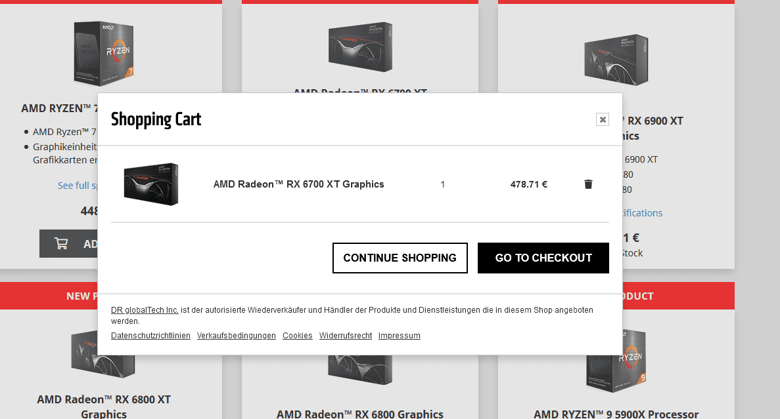
Task: Remove RX 6700 XT from cart via trash icon
Action: (x=588, y=184)
